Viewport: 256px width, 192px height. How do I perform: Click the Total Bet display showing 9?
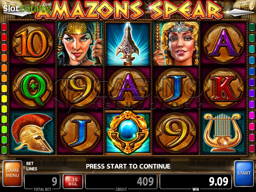click(x=42, y=181)
